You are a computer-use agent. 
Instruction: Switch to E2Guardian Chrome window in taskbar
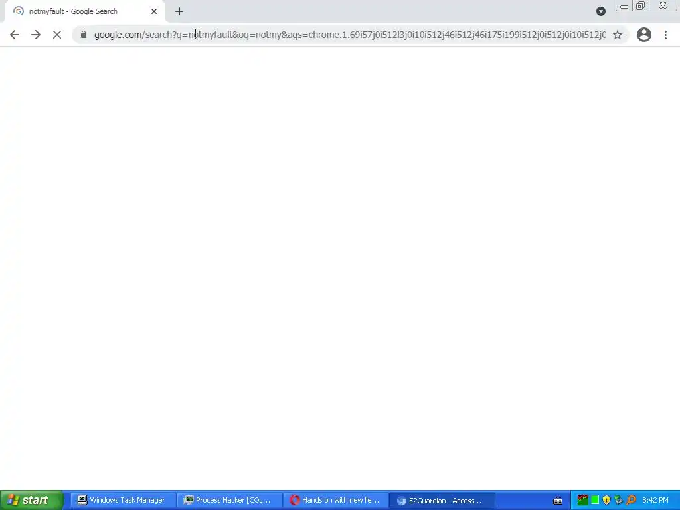coord(442,500)
